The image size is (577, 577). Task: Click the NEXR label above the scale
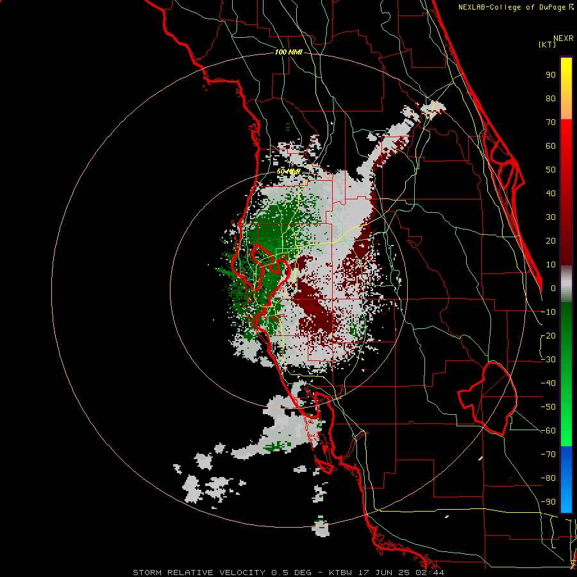pos(563,38)
